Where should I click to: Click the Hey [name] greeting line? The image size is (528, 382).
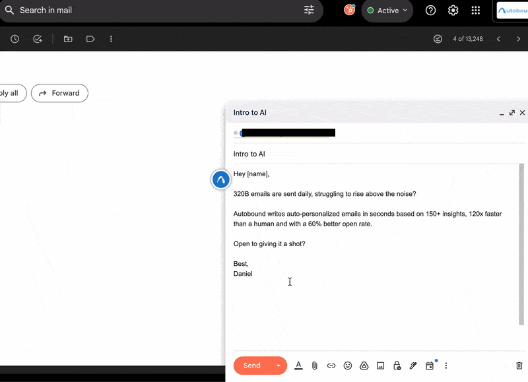click(251, 174)
